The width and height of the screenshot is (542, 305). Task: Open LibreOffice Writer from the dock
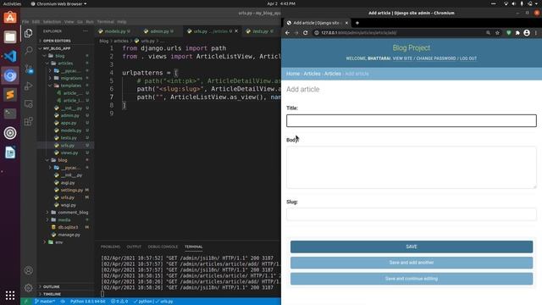point(10,152)
